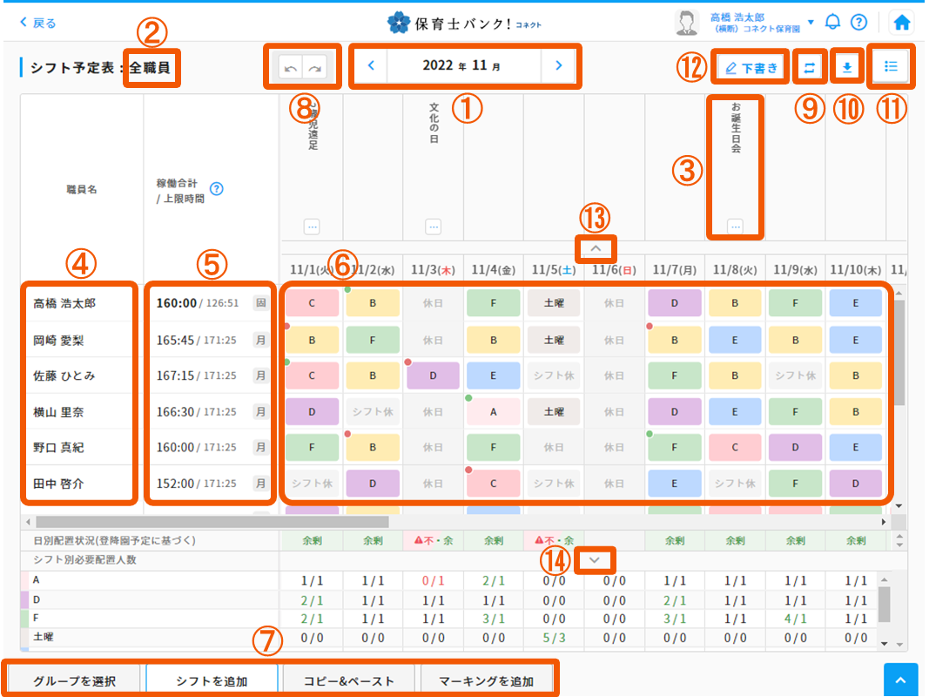
Task: Click the ellipsis under お誕生日会 event
Action: (735, 227)
